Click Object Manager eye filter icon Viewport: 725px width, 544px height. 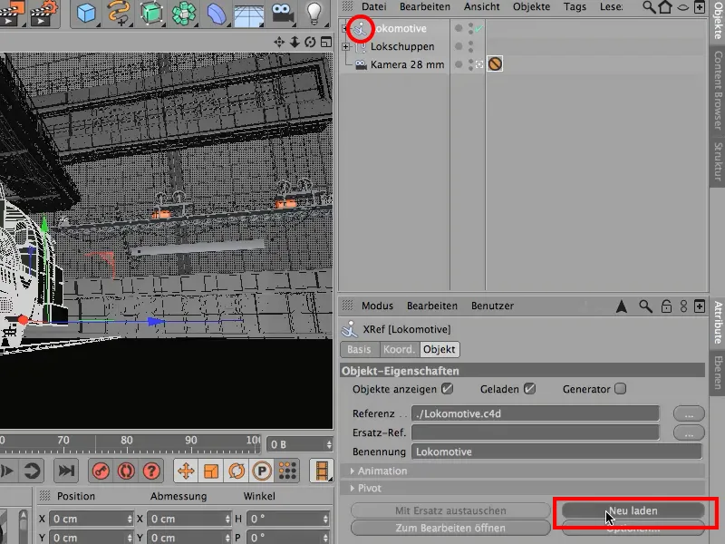[x=683, y=7]
